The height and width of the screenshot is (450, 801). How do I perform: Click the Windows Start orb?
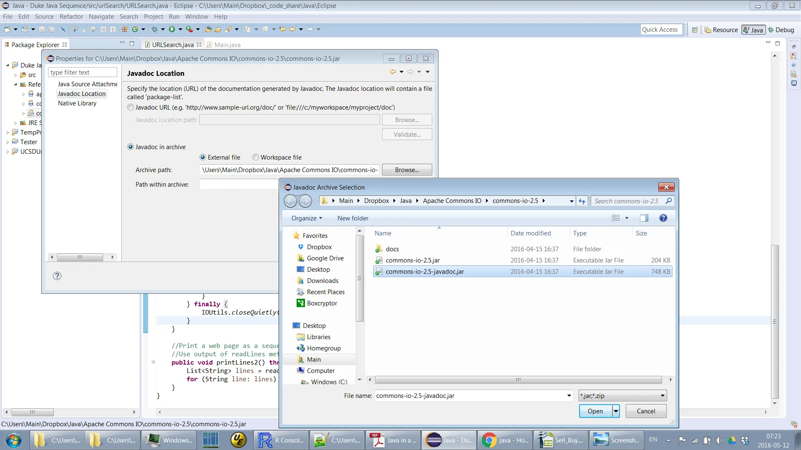pos(14,440)
